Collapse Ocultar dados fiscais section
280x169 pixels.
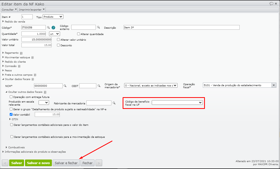tap(16, 79)
